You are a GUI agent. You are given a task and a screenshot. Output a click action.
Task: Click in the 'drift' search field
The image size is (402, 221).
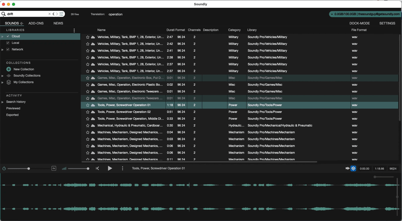pyautogui.click(x=27, y=14)
